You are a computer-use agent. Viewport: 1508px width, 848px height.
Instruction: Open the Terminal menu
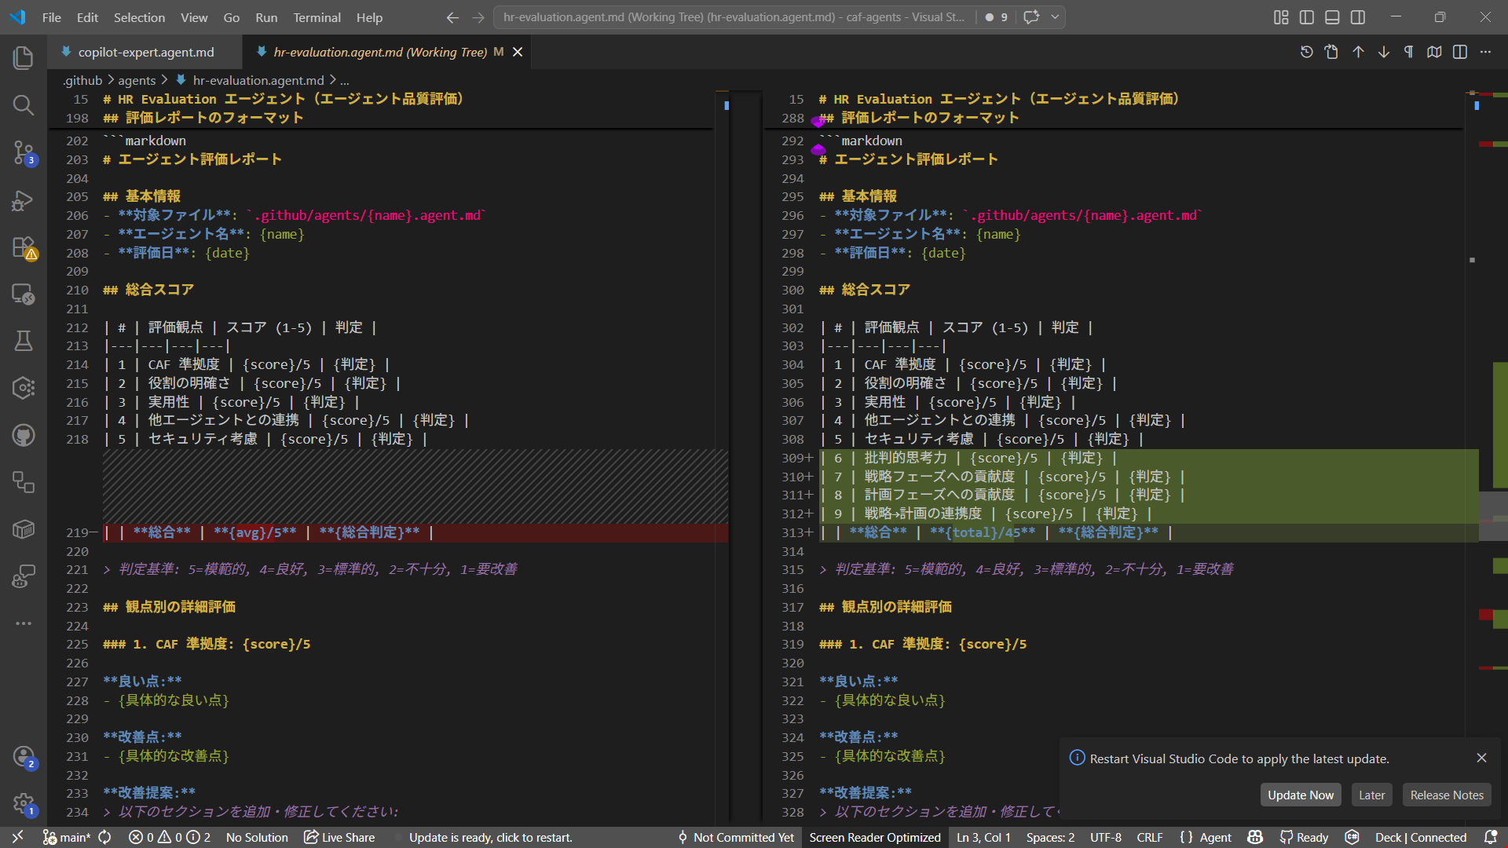(317, 17)
